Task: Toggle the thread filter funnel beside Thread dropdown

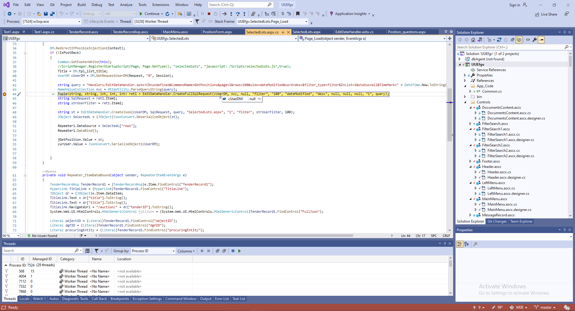Action: (197, 22)
